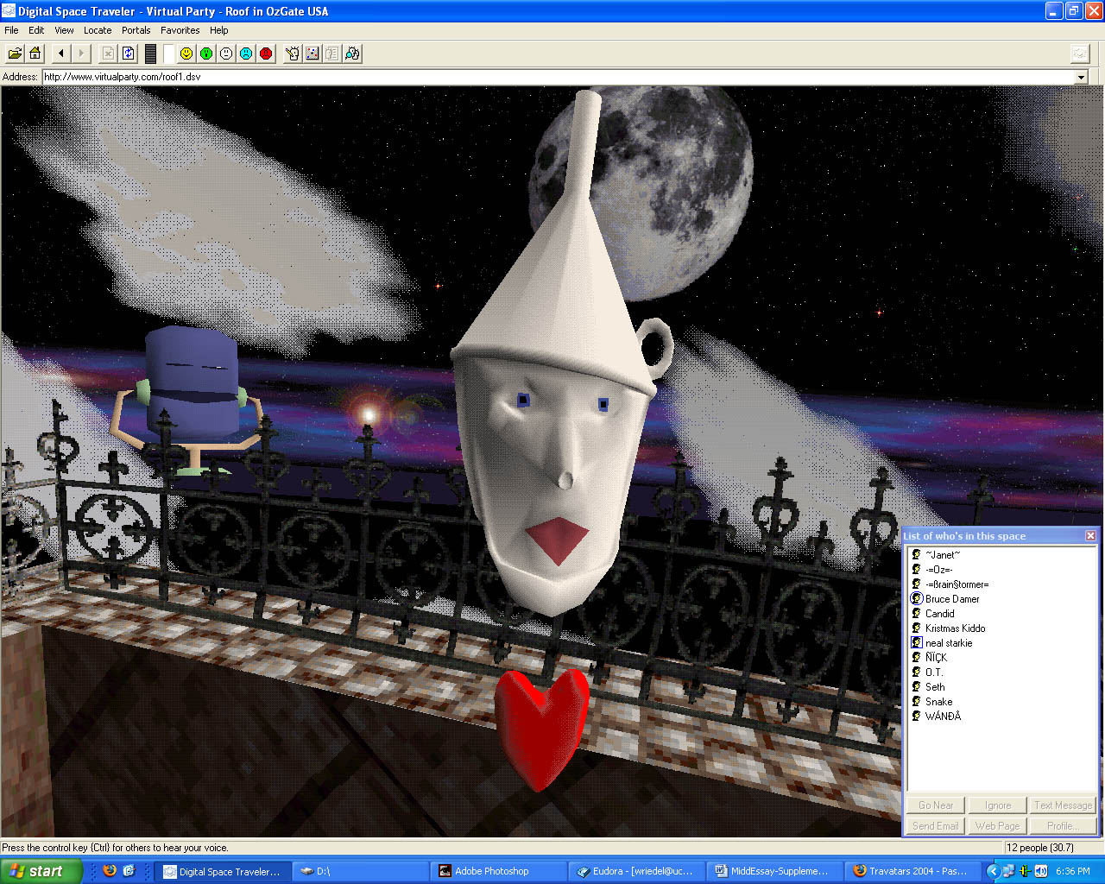Image resolution: width=1105 pixels, height=884 pixels.
Task: Open the Favorites menu
Action: point(180,30)
